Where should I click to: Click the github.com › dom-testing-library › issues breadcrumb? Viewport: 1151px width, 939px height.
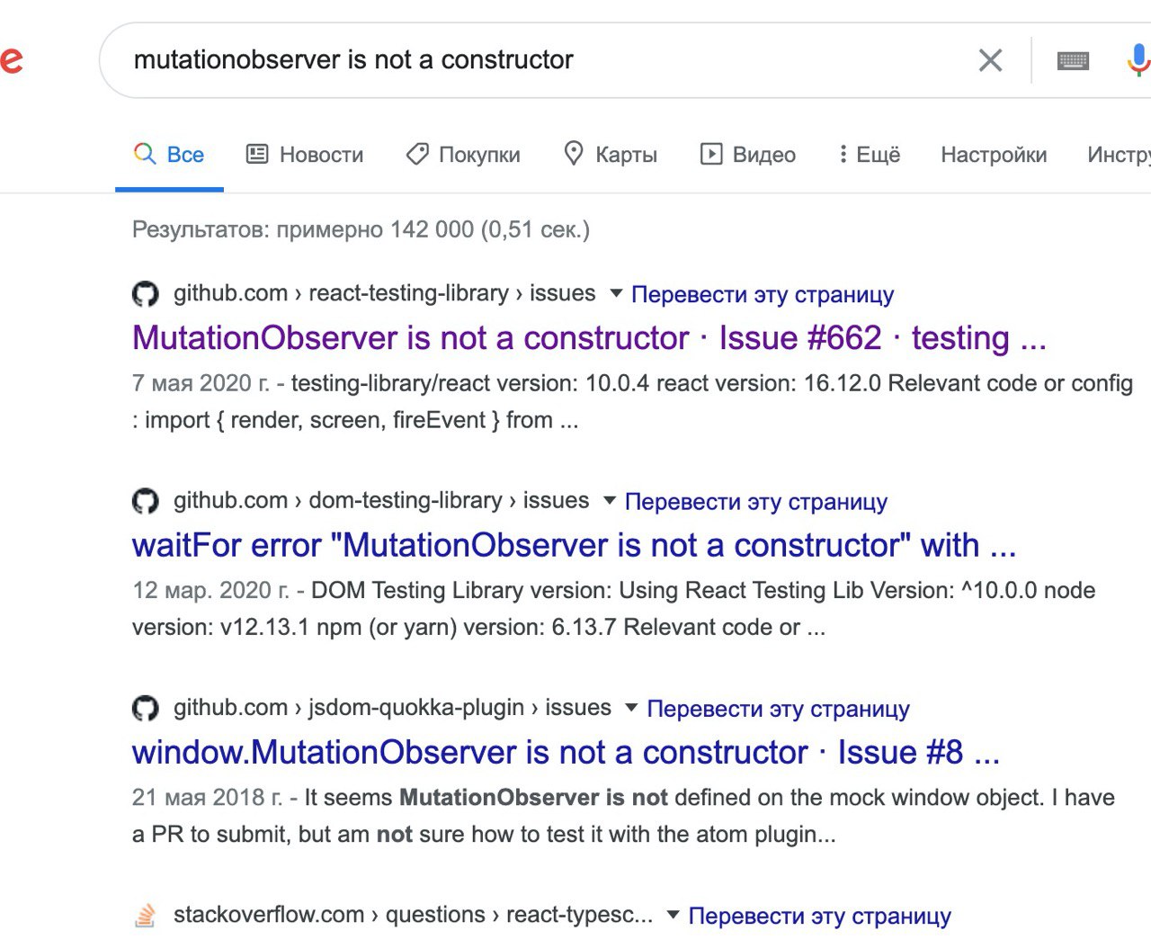[x=381, y=500]
